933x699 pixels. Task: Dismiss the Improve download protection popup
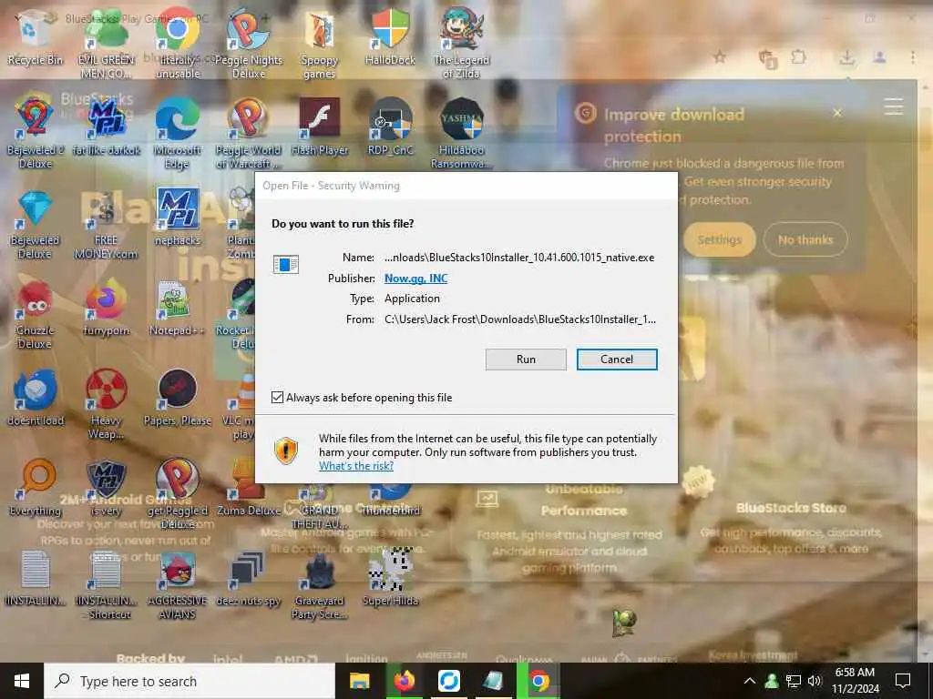(837, 113)
